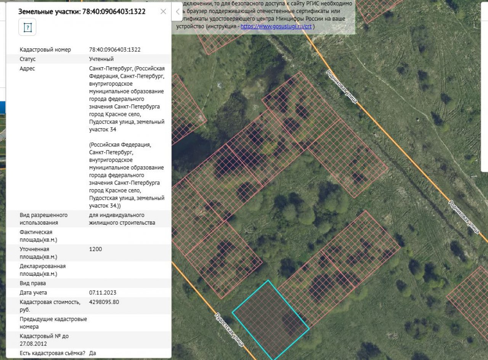Collapse the side panel with the left chevron
Viewport: 488px width, 360px height.
[x=177, y=12]
